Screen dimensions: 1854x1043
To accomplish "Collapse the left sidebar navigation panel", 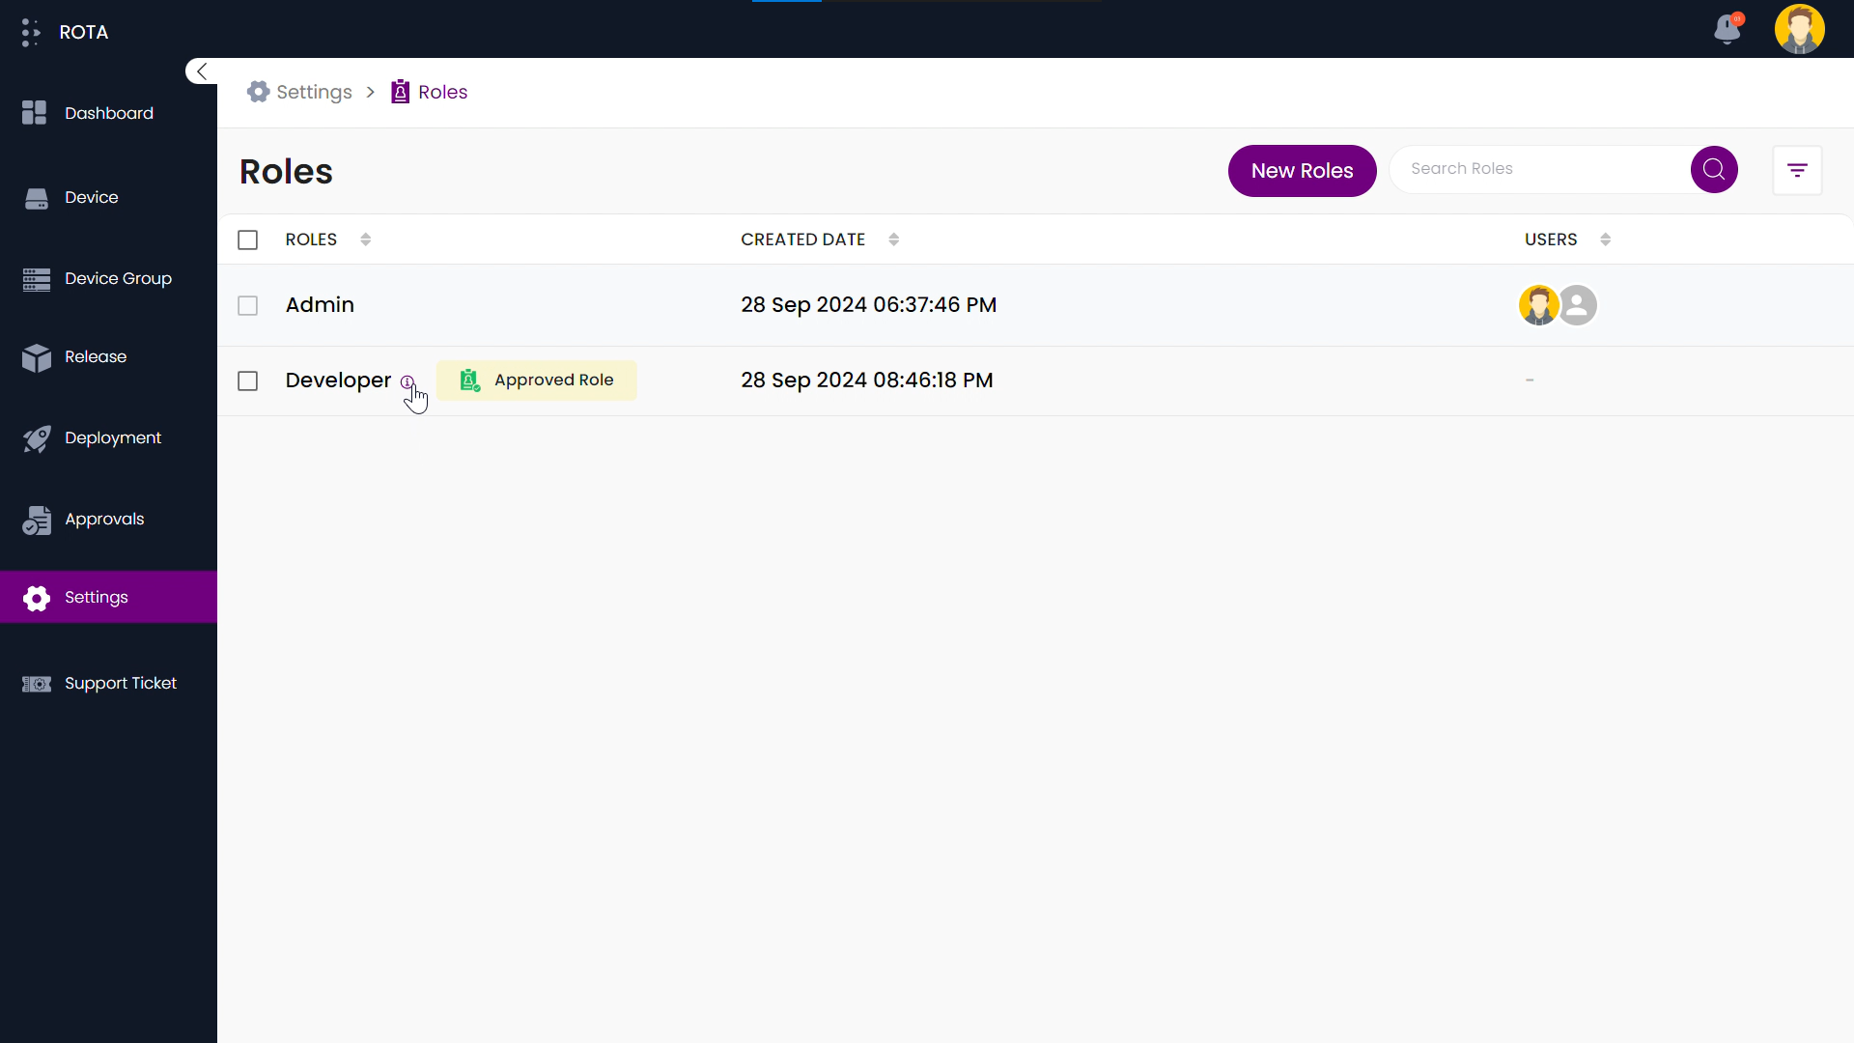I will (x=201, y=71).
